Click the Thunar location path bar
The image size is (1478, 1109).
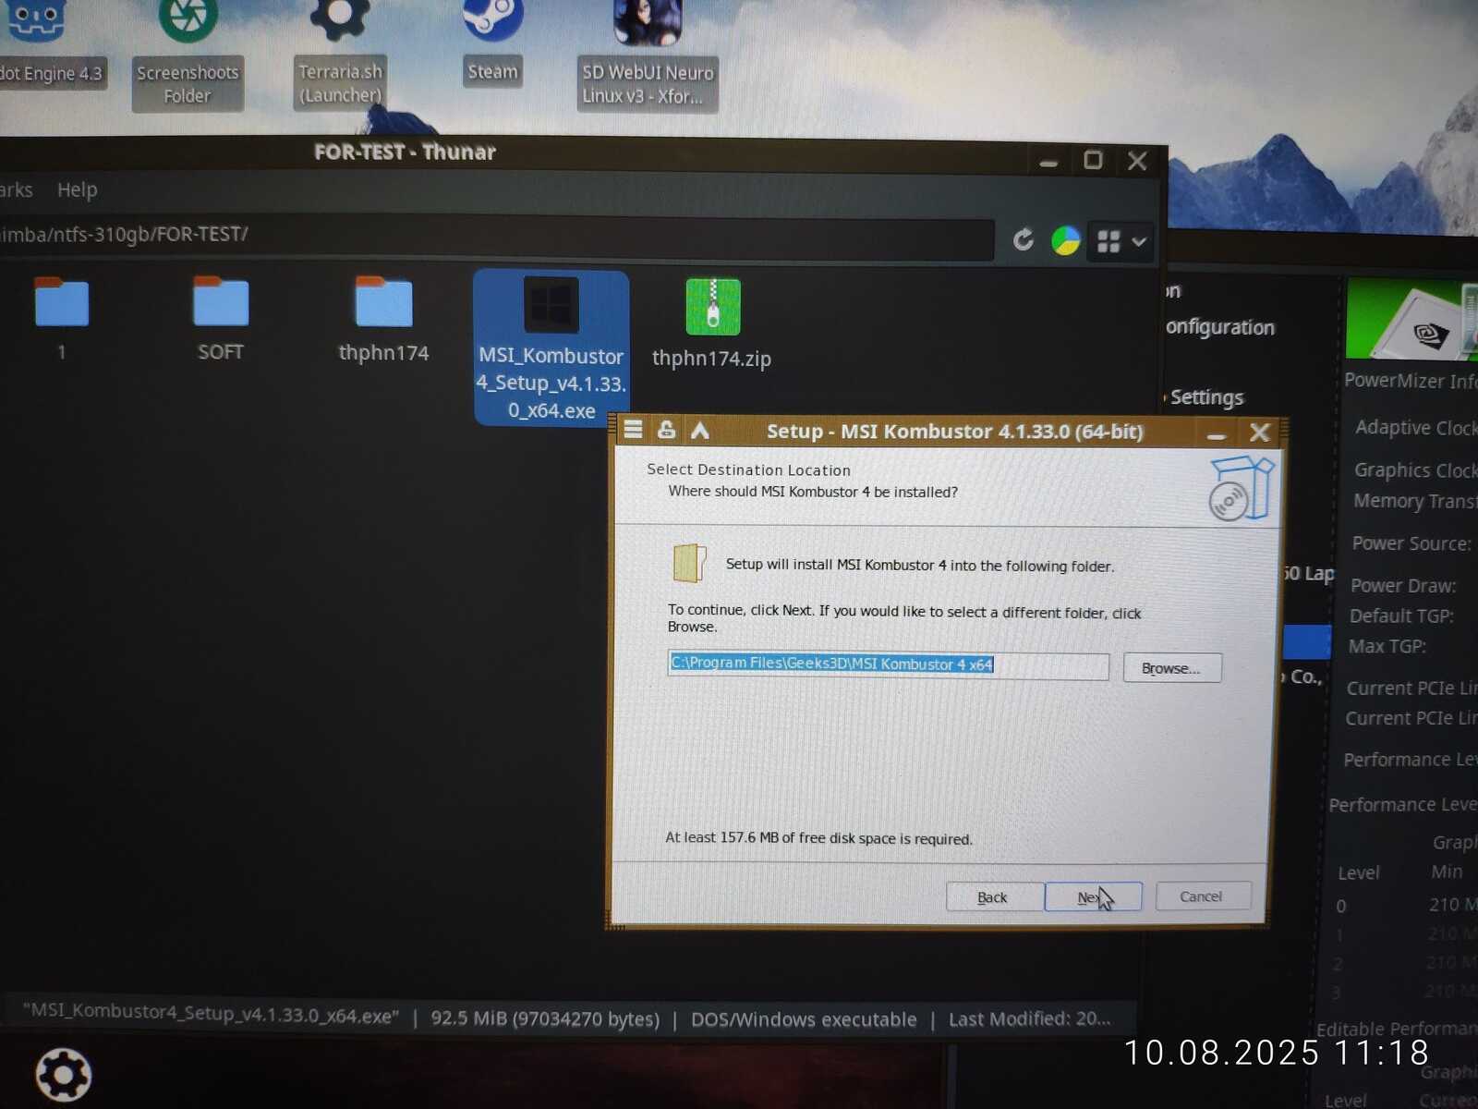(497, 237)
